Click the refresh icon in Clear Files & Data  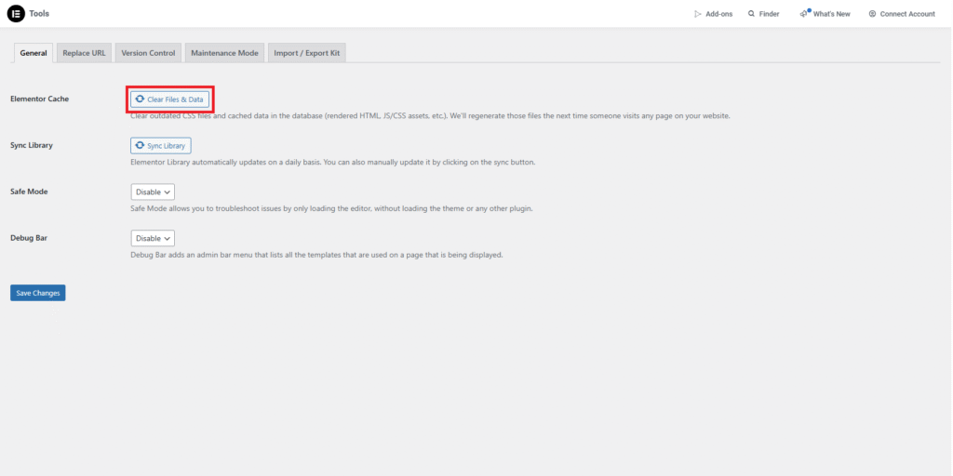click(x=140, y=99)
